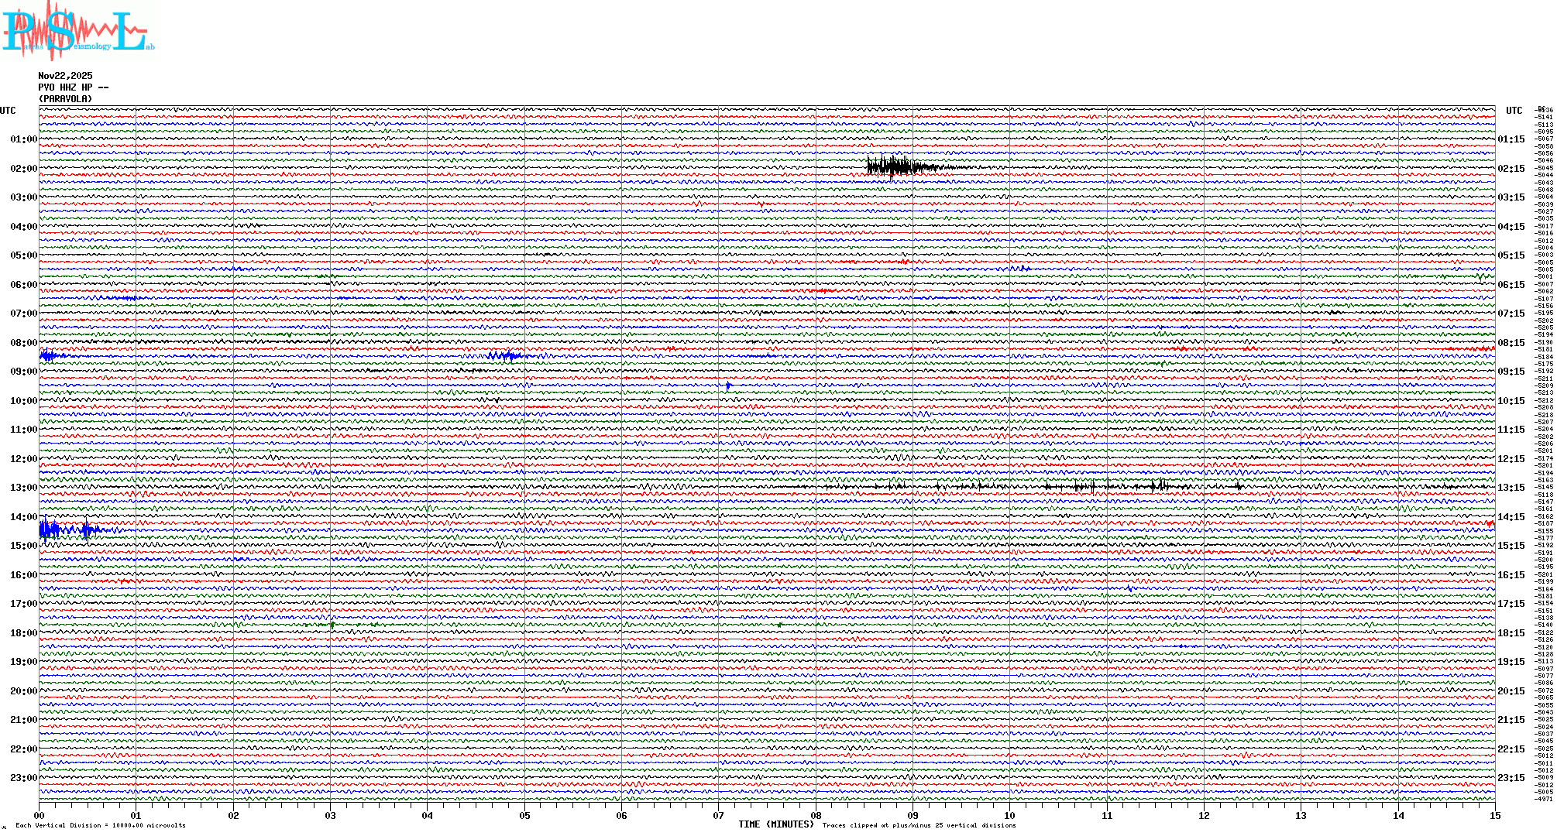Click the 19:15 time label on right

[x=1511, y=662]
